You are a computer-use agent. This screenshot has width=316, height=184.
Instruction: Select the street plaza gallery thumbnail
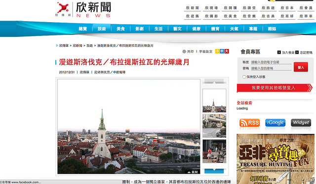[214, 126]
